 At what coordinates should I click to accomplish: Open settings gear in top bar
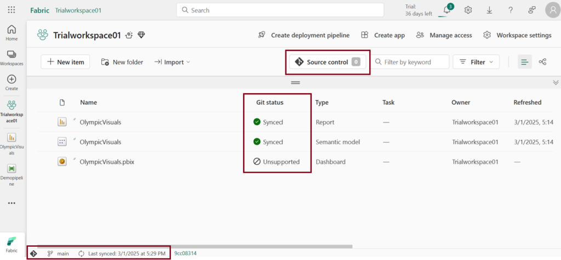click(468, 10)
